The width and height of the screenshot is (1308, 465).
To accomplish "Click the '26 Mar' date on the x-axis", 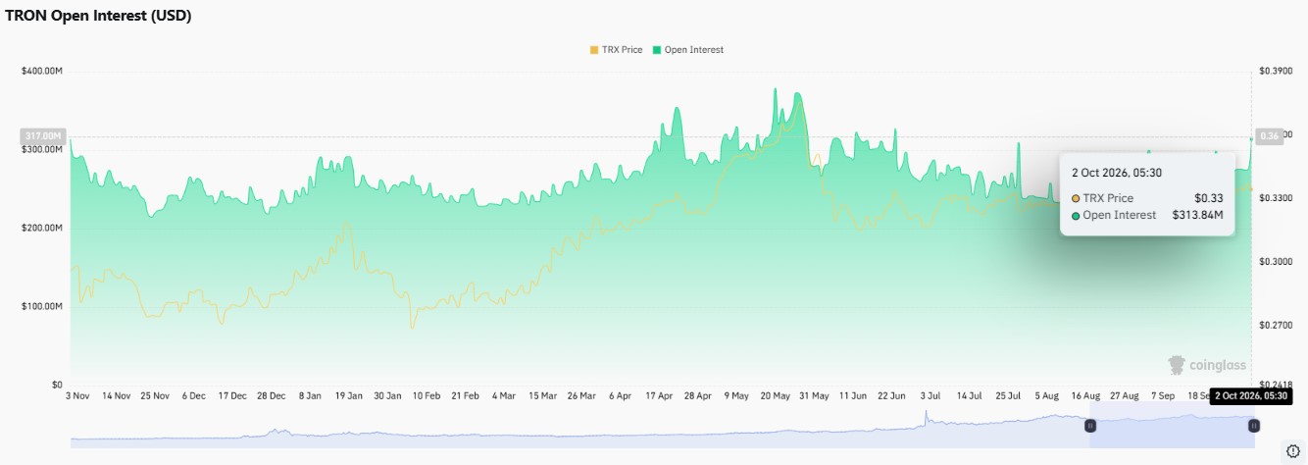I will tap(580, 396).
